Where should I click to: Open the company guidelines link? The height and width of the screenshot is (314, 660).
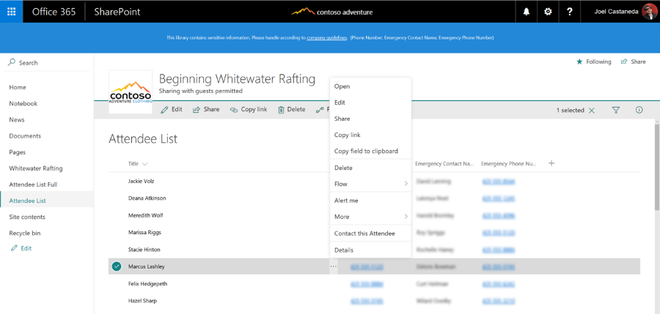[326, 38]
